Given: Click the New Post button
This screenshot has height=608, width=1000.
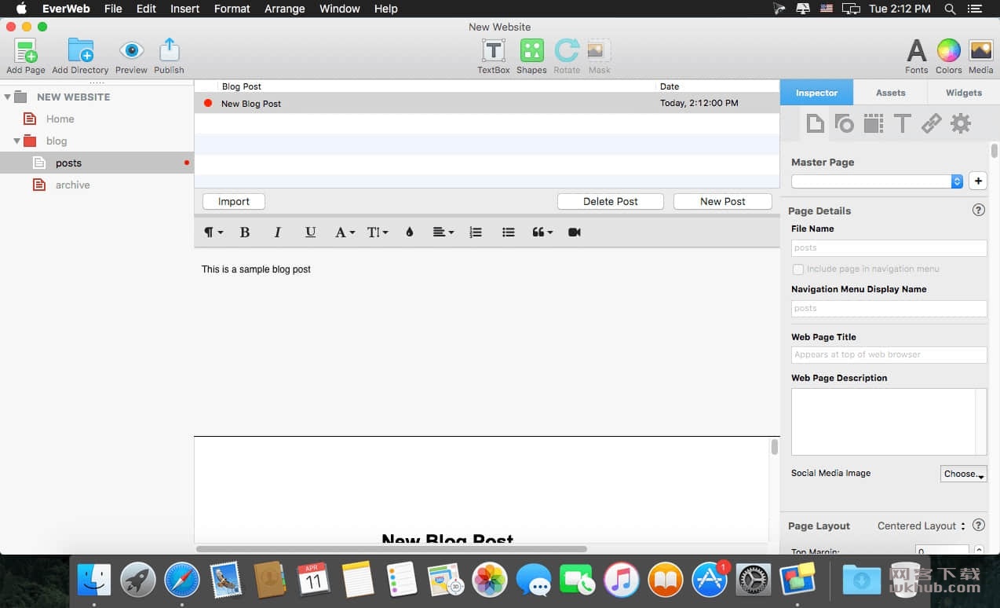Looking at the screenshot, I should click(x=722, y=202).
